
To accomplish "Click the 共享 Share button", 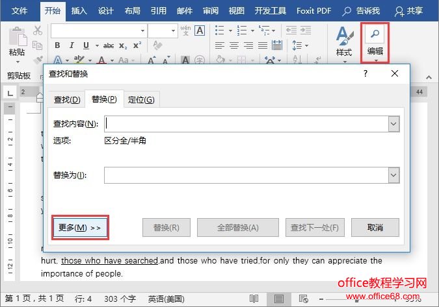I will (409, 11).
